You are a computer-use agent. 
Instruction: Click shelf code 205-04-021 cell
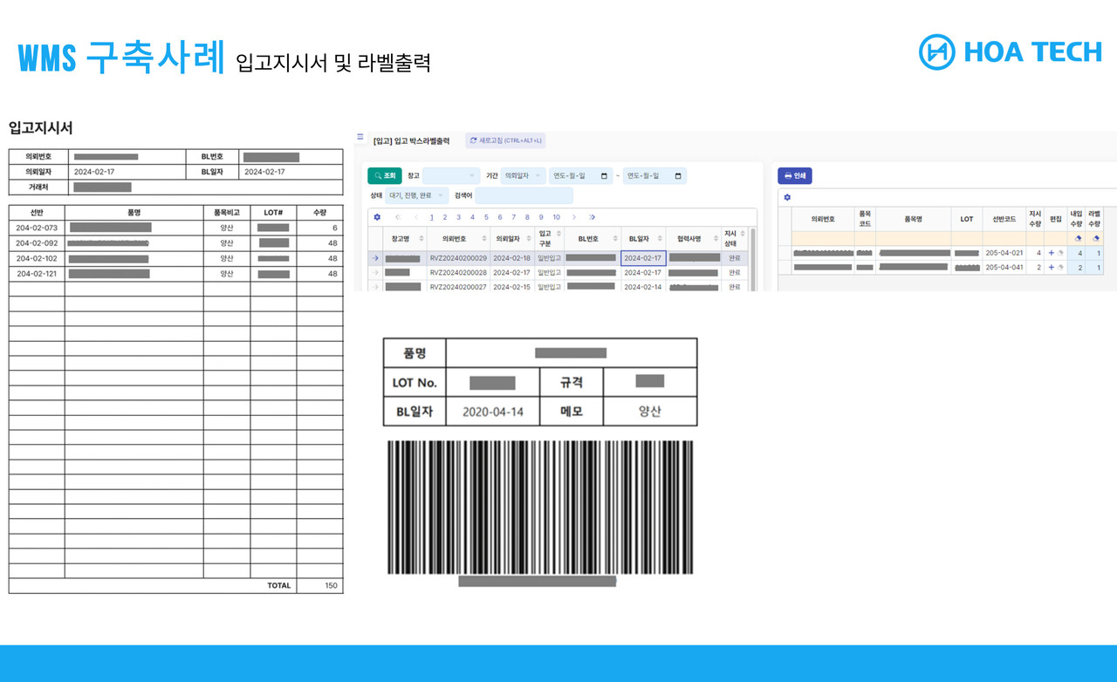(x=1004, y=253)
